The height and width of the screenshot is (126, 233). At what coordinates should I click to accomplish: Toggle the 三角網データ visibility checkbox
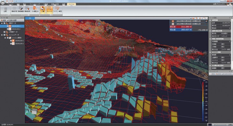click(4, 32)
